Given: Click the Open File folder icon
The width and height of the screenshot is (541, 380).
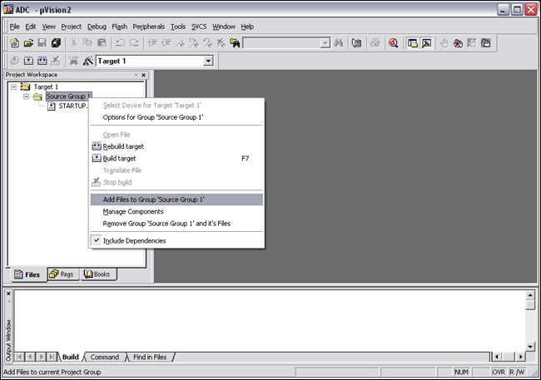Looking at the screenshot, I should pos(27,43).
